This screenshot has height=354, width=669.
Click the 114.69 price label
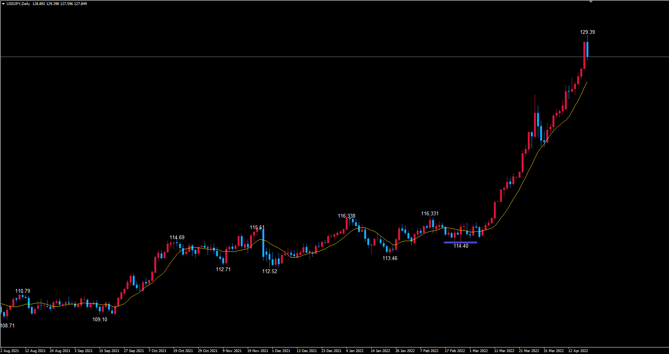point(177,238)
